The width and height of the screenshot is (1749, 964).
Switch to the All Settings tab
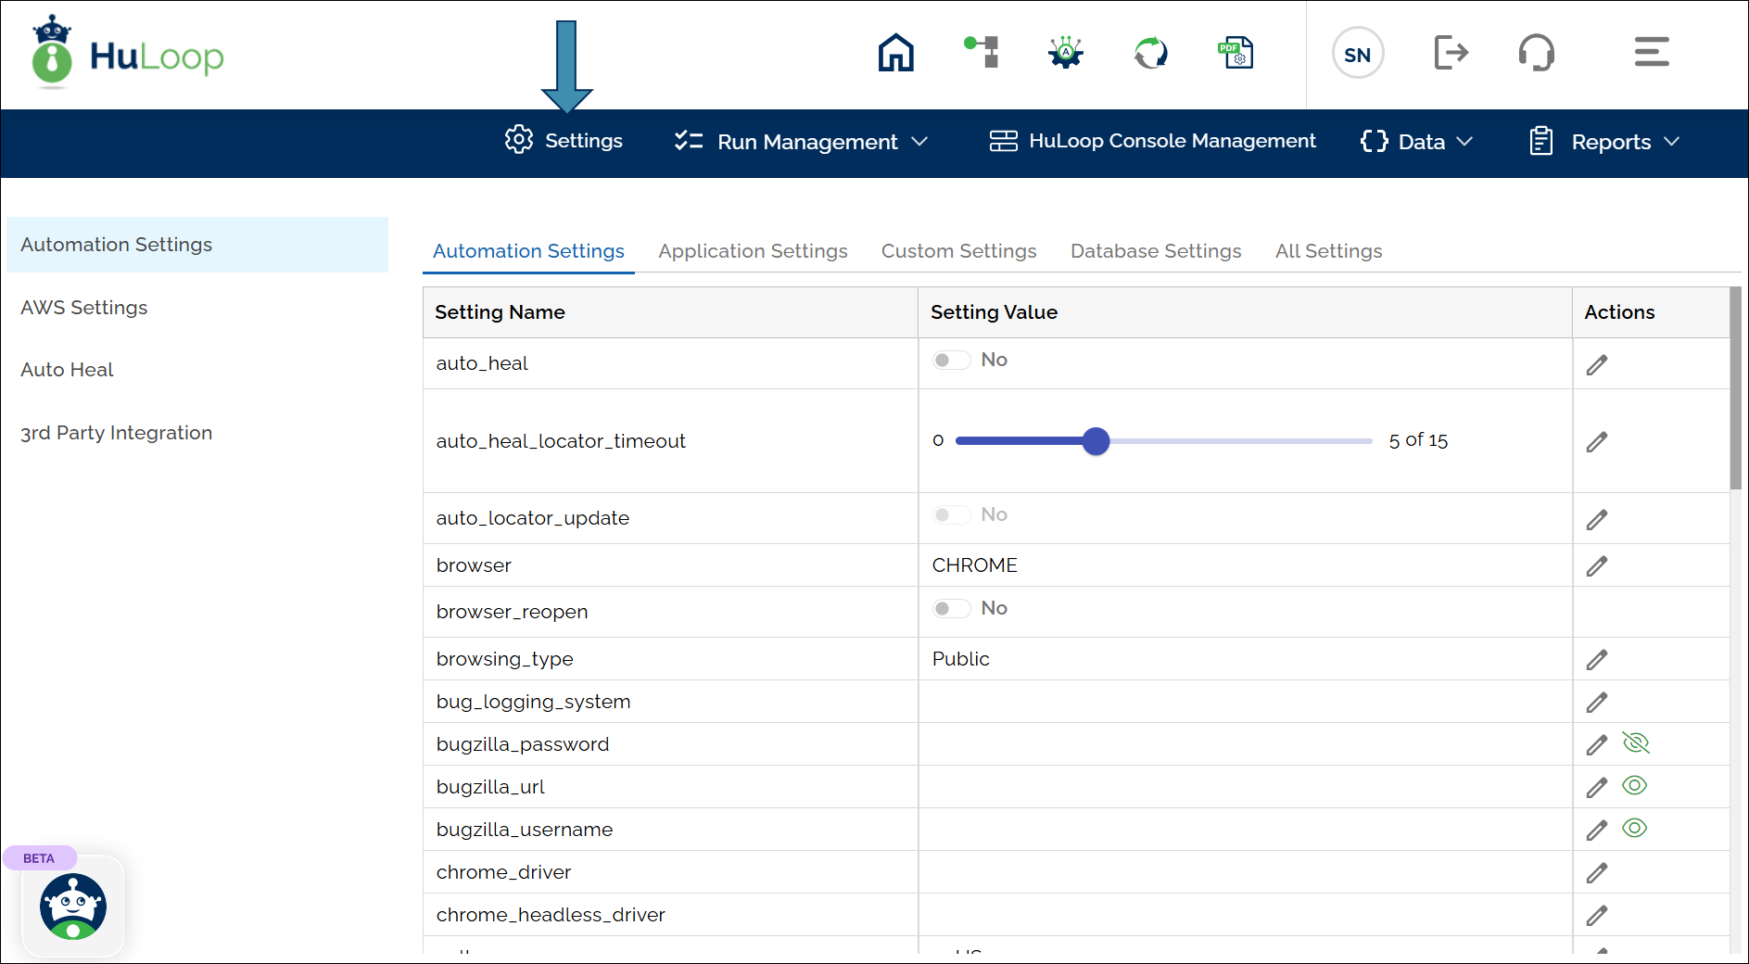(x=1328, y=251)
